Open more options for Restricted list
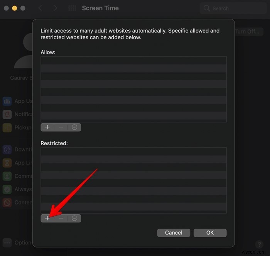Viewport: 270px width, 256px height. click(74, 218)
